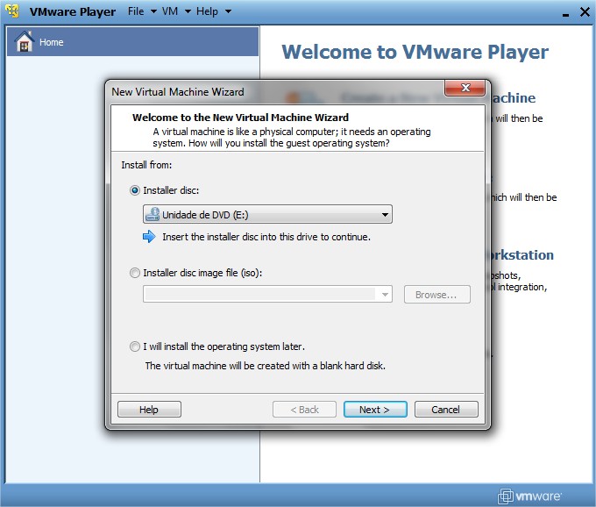Click the Browse... button
596x507 pixels.
(436, 295)
